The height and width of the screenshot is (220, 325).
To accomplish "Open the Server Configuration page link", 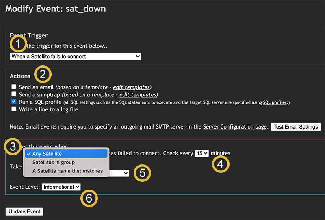I will 235,127.
